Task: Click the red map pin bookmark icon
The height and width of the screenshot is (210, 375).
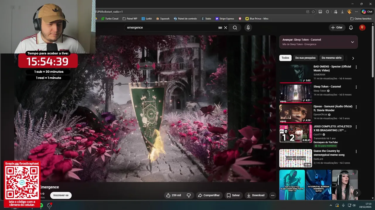Action: pyautogui.click(x=240, y=19)
